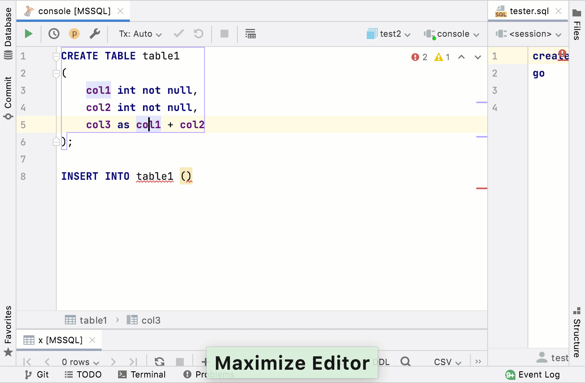Open the test2 schema switcher dropdown
Screen dimensions: 585x383
click(x=389, y=34)
